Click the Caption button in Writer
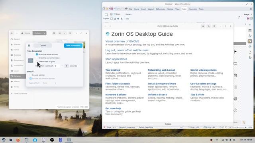Screen dimensions: 255x143 tap(106, 16)
